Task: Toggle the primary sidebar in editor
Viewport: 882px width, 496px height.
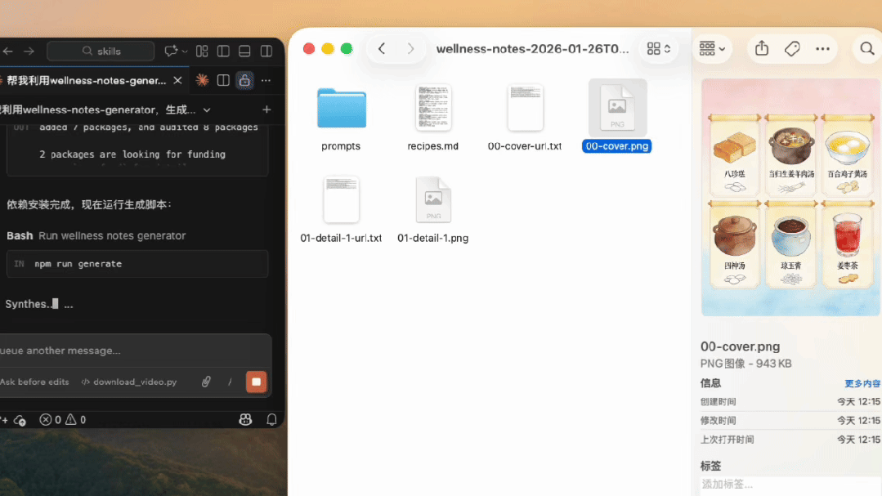Action: click(x=223, y=51)
